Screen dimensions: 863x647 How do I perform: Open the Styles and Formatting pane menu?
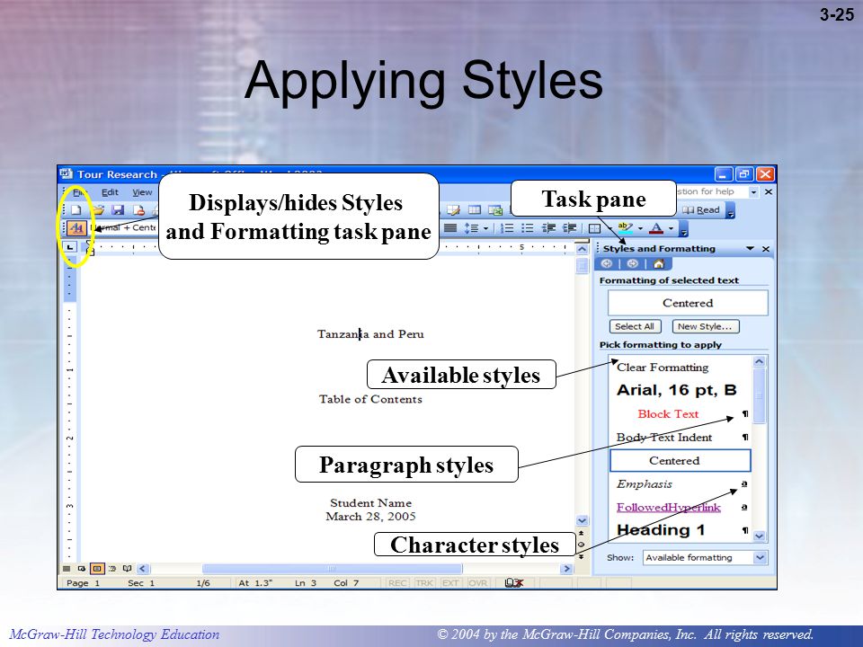(x=750, y=249)
